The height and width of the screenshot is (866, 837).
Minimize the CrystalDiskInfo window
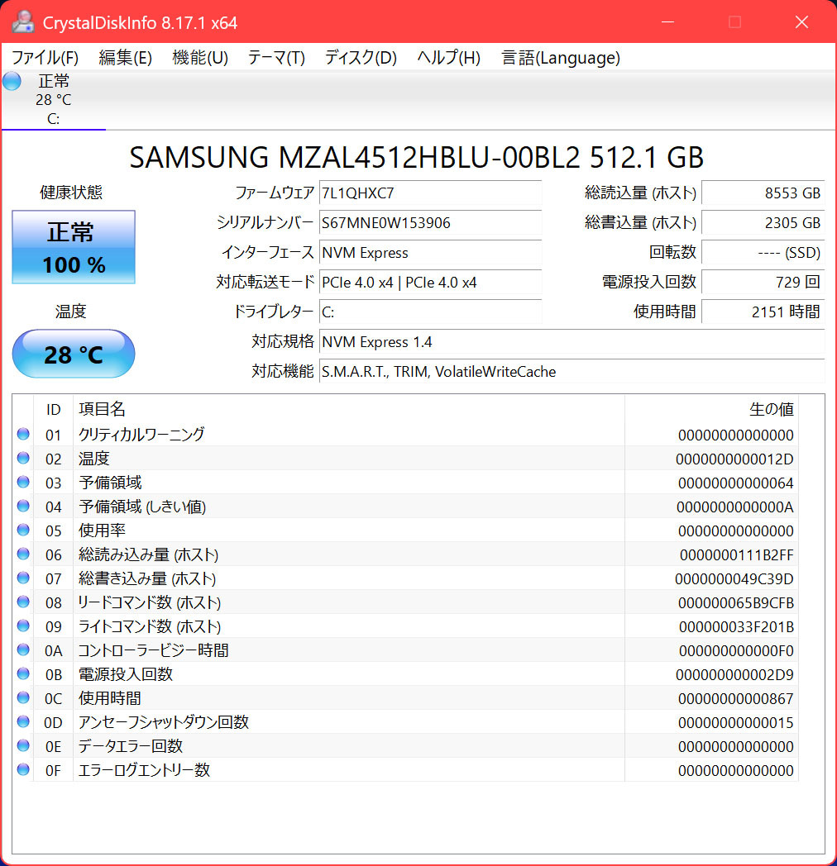pyautogui.click(x=667, y=22)
